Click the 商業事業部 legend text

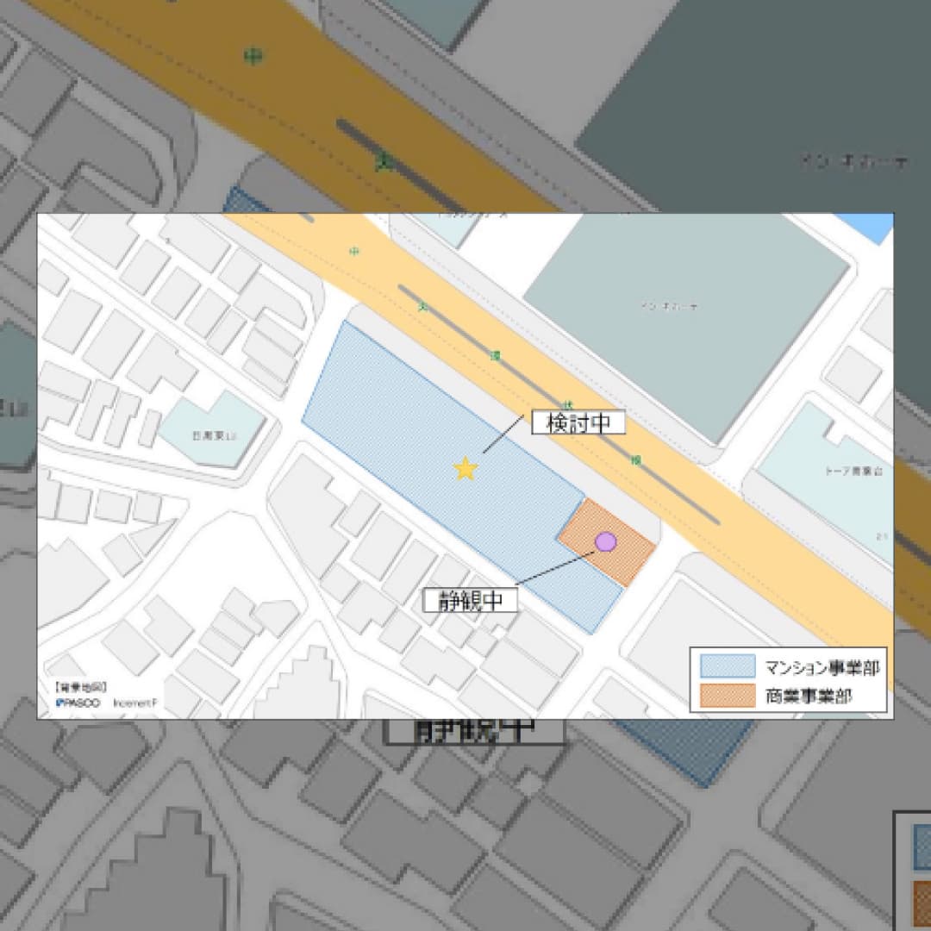pos(809,696)
